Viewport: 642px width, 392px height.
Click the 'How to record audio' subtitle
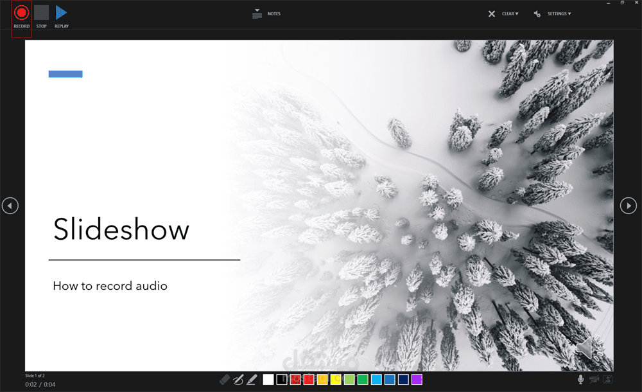tap(110, 286)
